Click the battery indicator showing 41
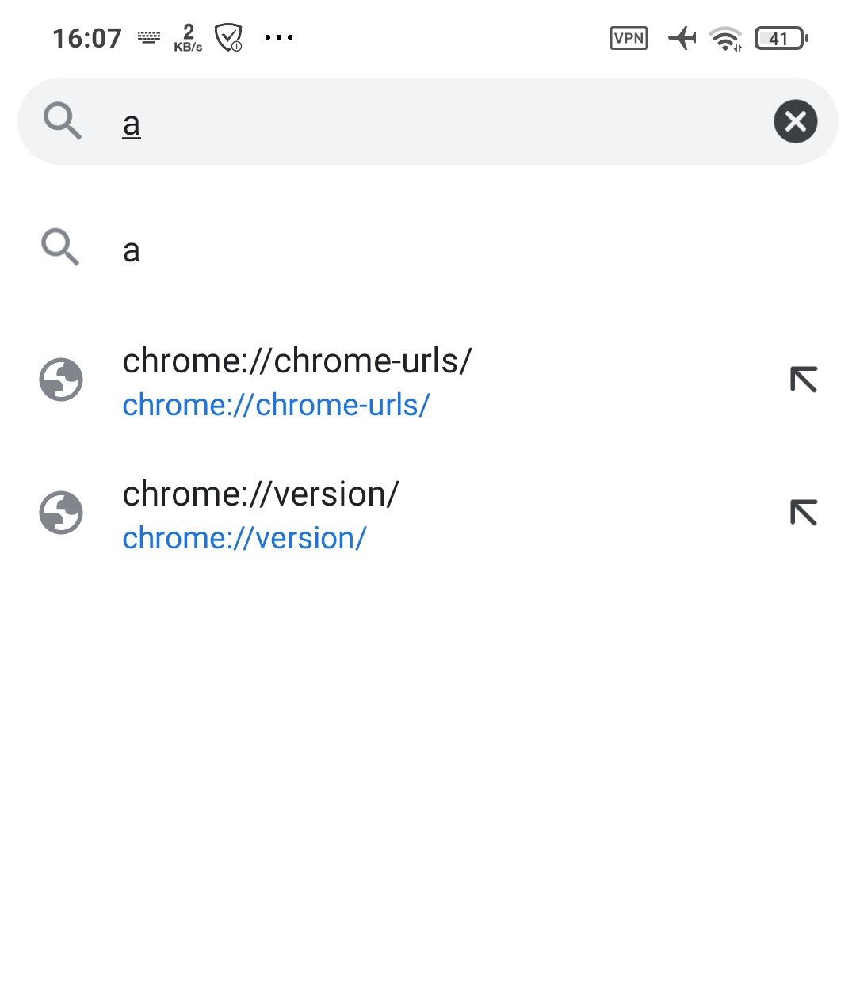Screen dimensions: 856x1000 click(x=781, y=37)
